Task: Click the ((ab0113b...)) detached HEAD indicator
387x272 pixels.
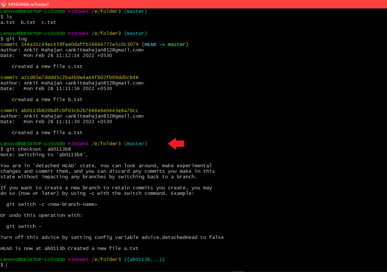Action: 144,260
